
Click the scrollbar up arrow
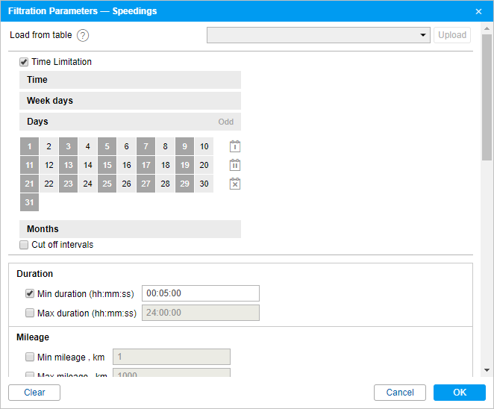[x=487, y=28]
